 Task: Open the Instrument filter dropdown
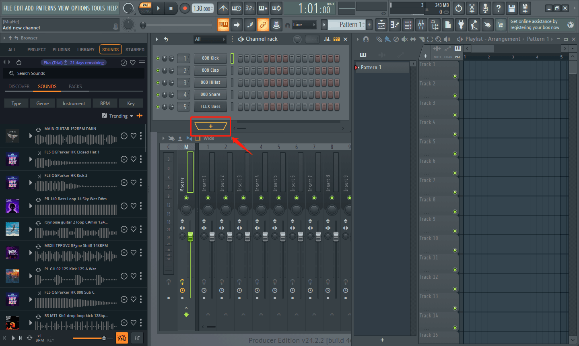click(74, 104)
